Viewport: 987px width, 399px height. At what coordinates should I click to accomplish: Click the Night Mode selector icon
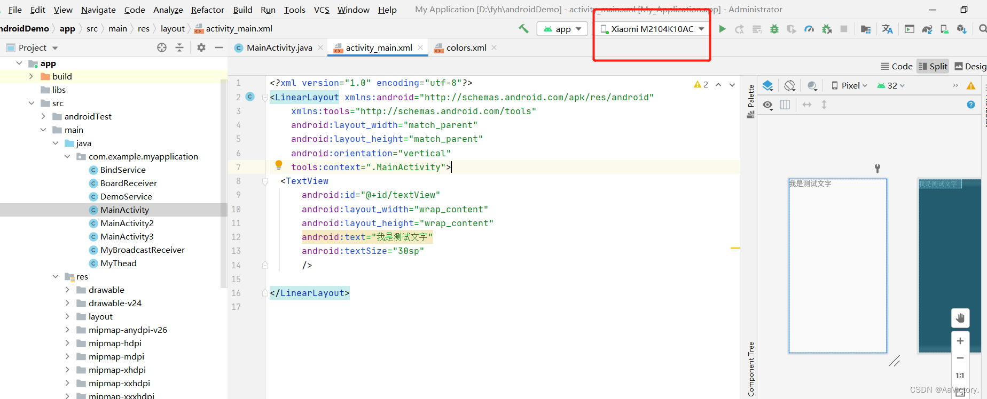(812, 85)
